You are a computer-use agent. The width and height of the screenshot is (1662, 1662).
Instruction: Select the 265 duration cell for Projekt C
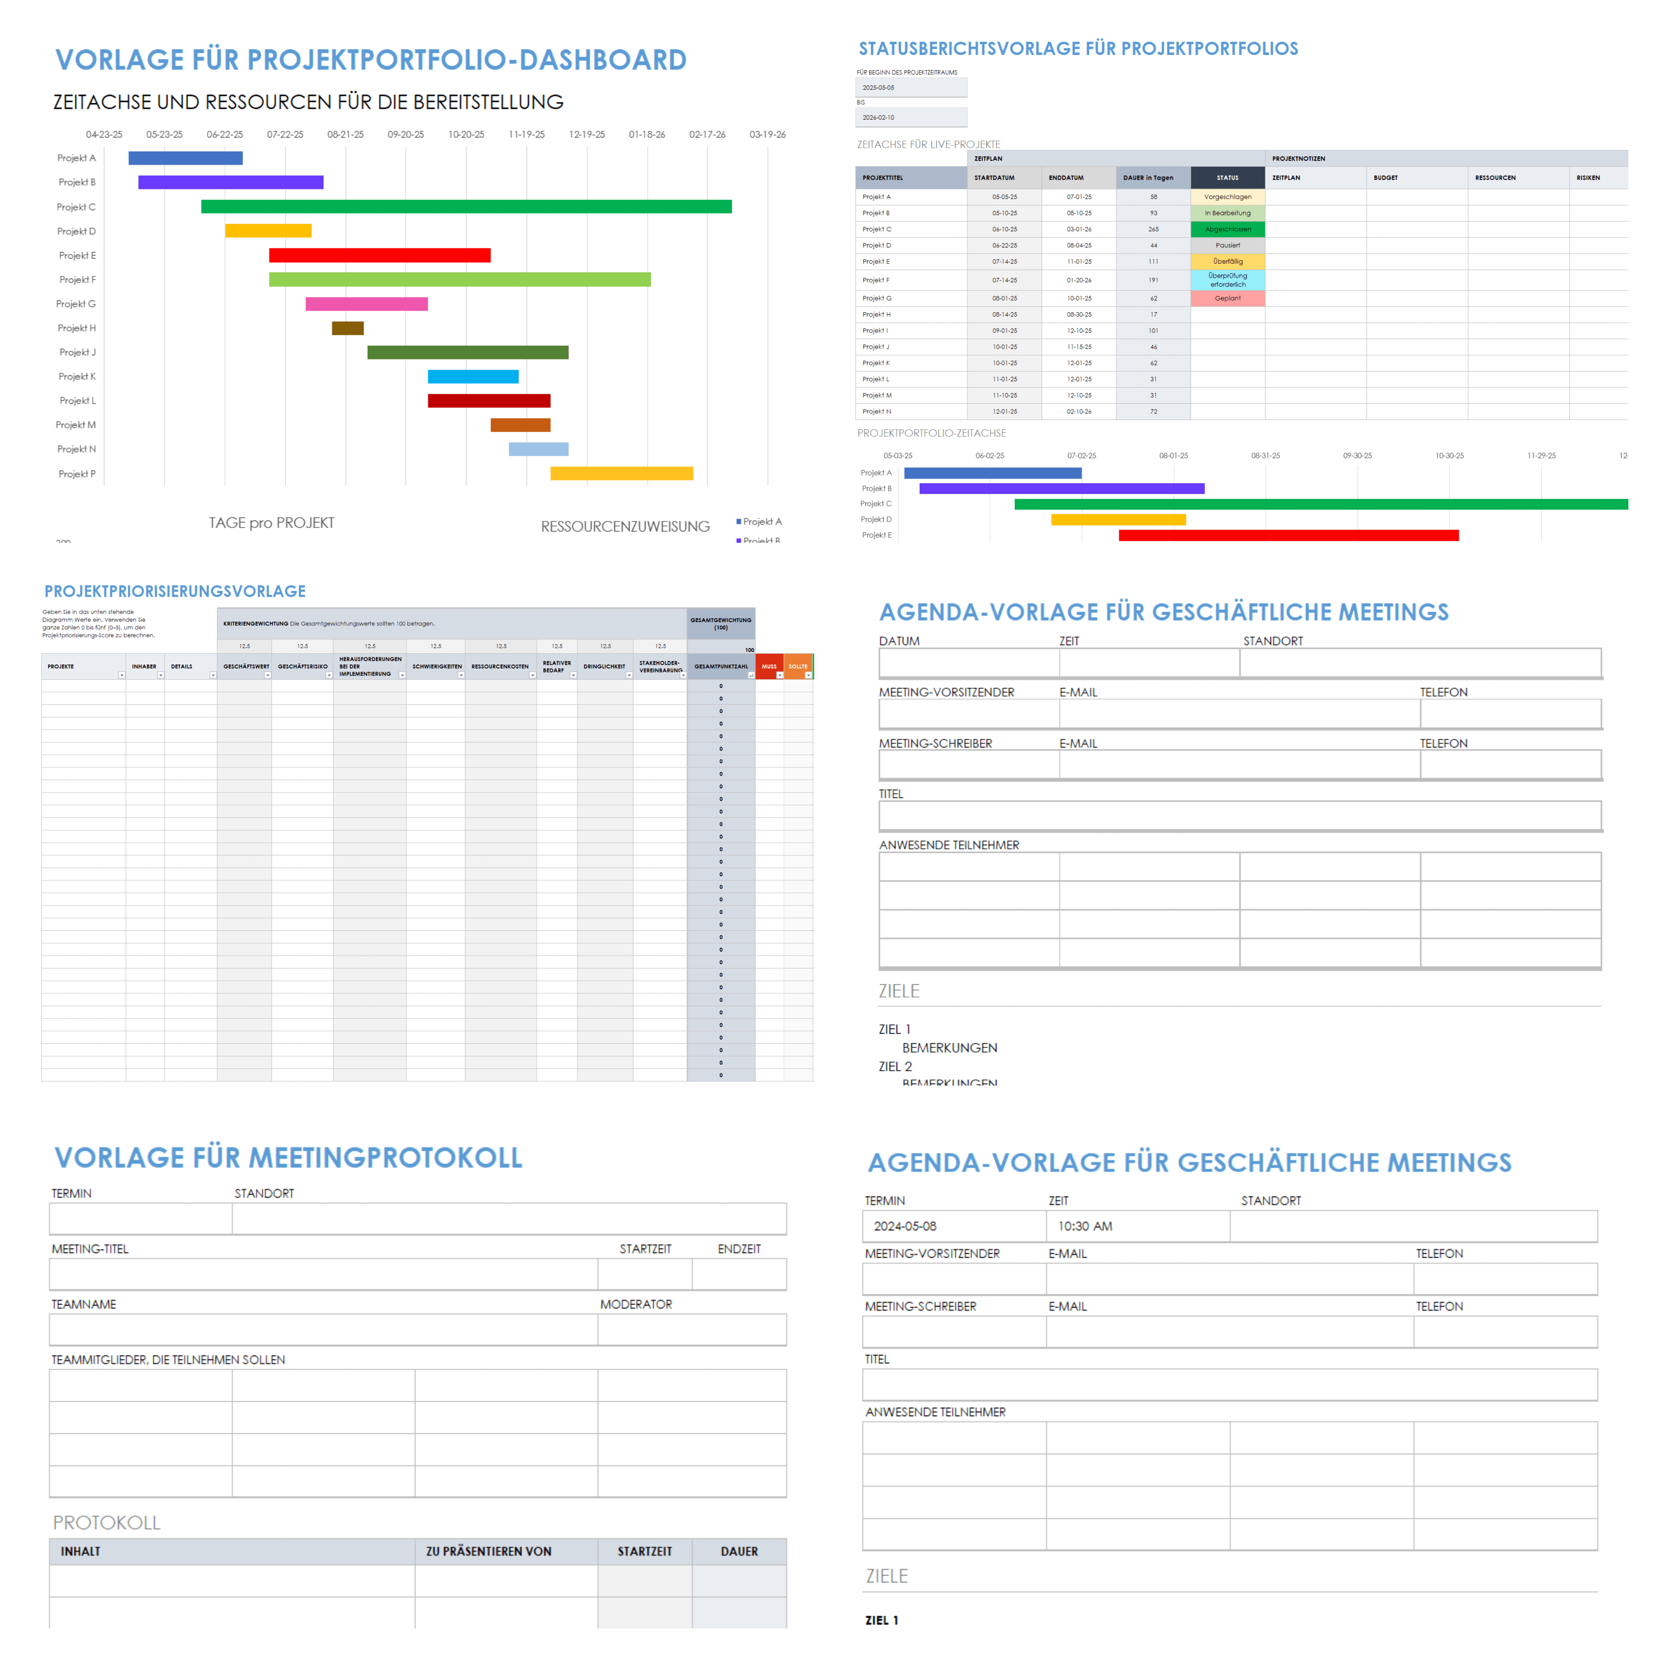point(1154,230)
